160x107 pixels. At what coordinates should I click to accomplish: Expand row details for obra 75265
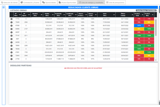point(11,22)
